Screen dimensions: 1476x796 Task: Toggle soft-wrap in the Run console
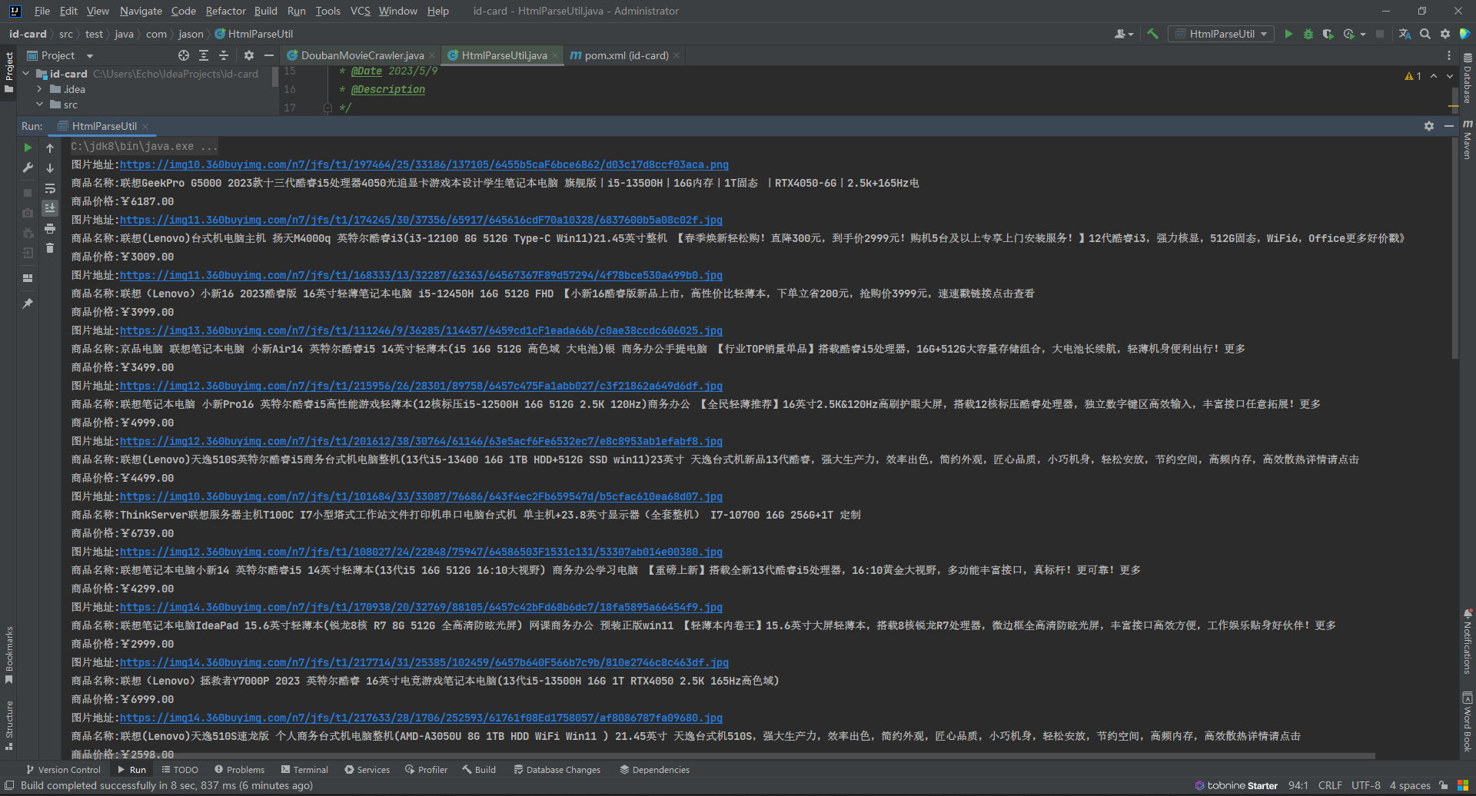(x=50, y=188)
